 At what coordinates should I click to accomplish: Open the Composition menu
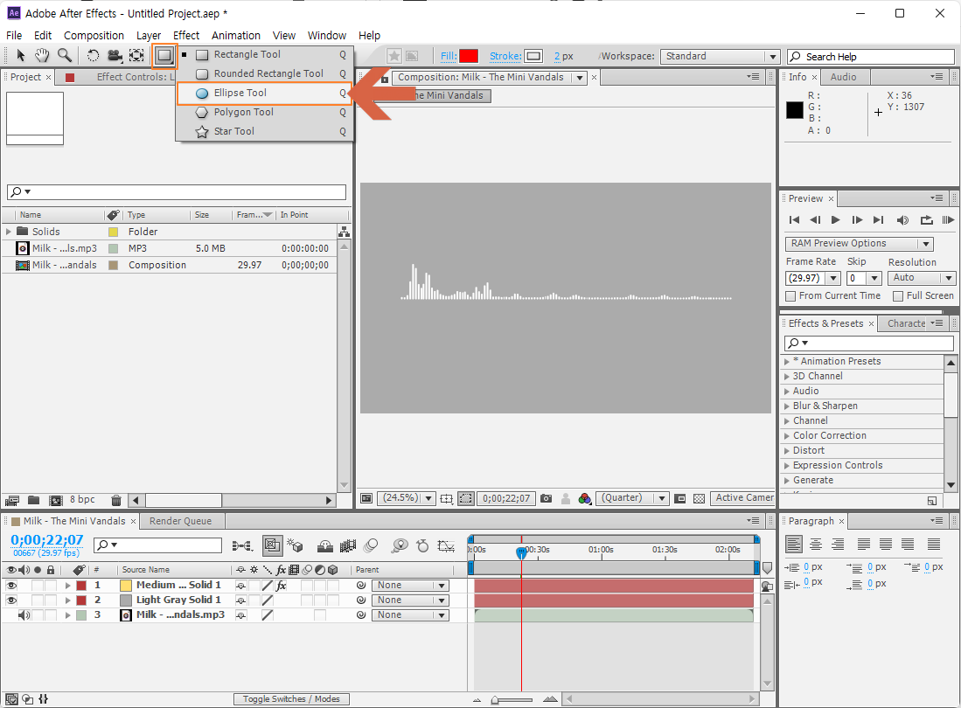coord(94,36)
